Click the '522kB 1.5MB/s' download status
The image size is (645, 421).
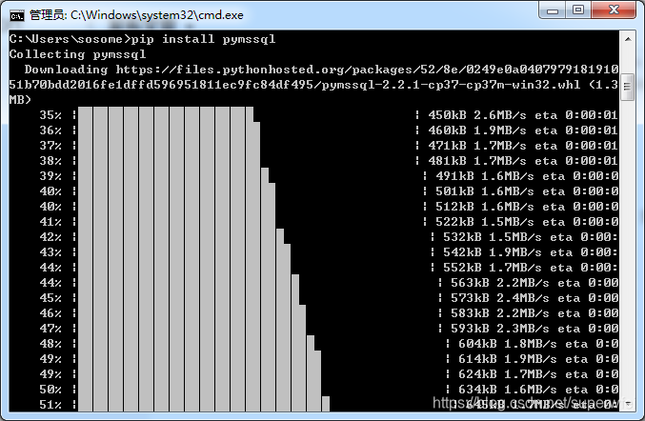pyautogui.click(x=485, y=222)
